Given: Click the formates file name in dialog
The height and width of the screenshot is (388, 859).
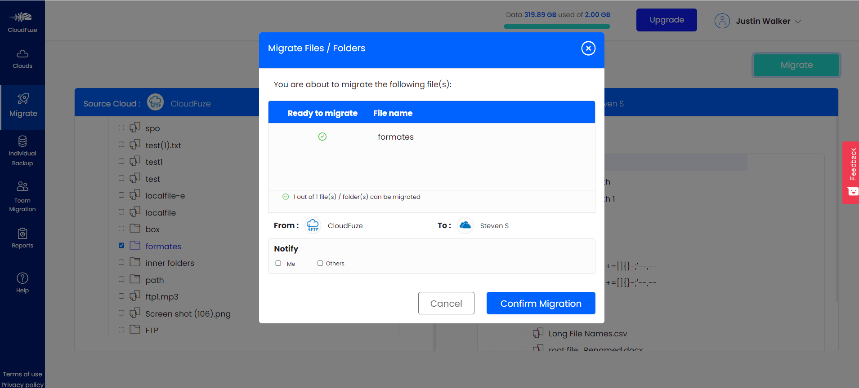Looking at the screenshot, I should pos(396,137).
